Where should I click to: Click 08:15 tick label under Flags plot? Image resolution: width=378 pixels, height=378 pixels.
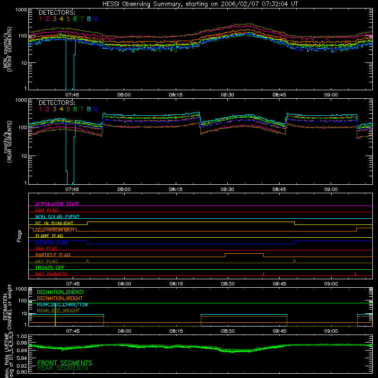pos(176,284)
